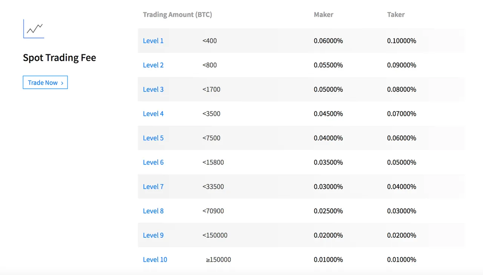483x275 pixels.
Task: Select the Level 3 link
Action: tap(153, 90)
